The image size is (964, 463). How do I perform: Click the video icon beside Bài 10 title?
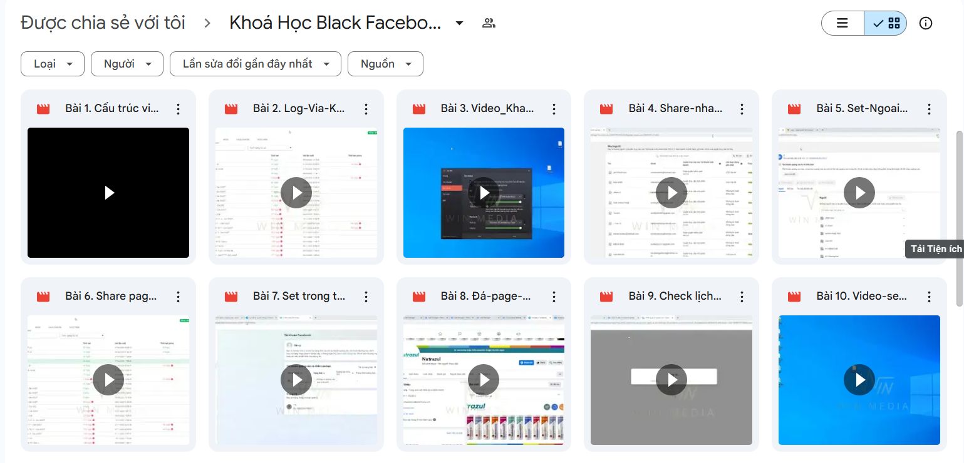pos(794,296)
